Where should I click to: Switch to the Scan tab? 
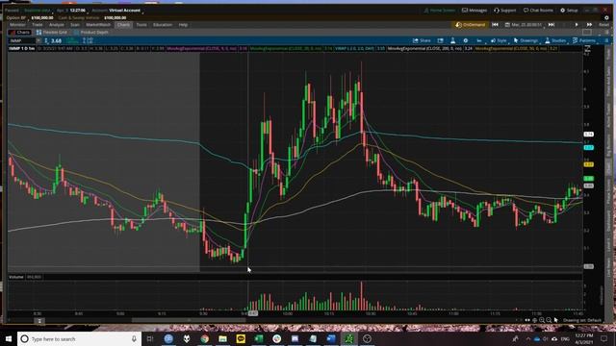point(75,25)
